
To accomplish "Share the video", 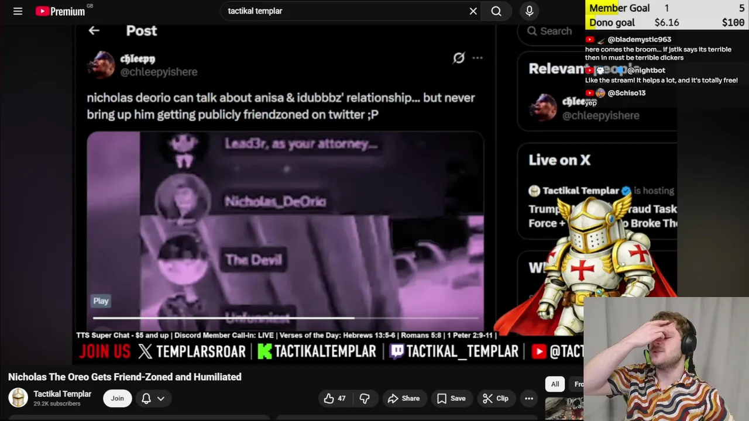I will (x=403, y=398).
